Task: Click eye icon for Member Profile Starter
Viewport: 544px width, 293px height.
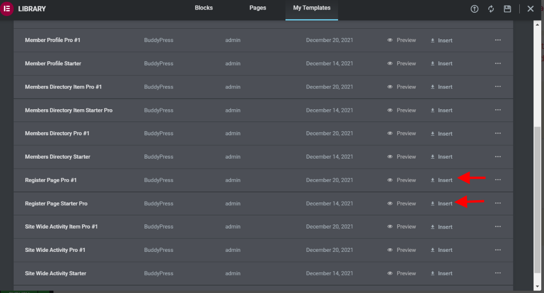Action: click(x=390, y=64)
